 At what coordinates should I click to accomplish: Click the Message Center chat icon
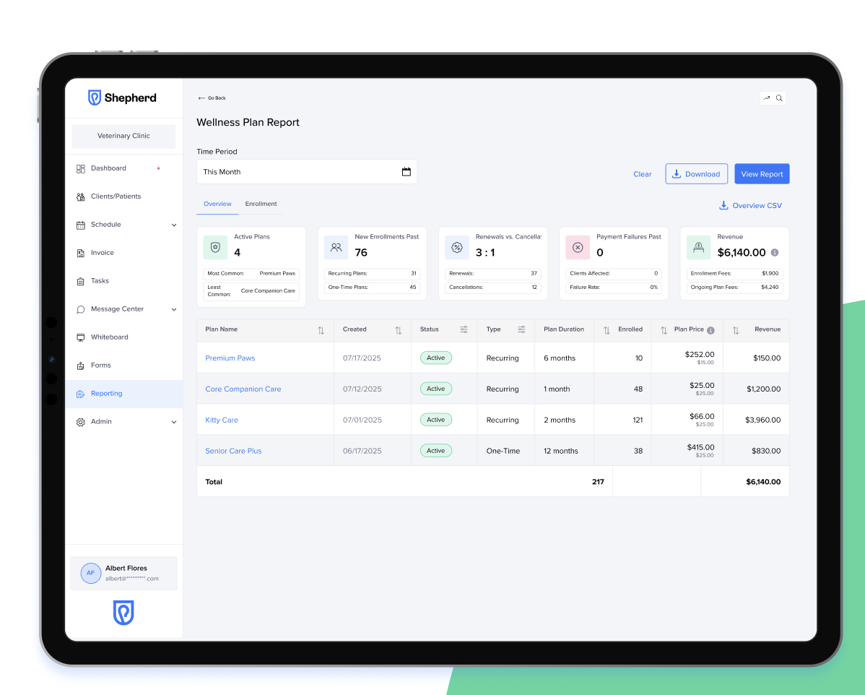coord(81,309)
